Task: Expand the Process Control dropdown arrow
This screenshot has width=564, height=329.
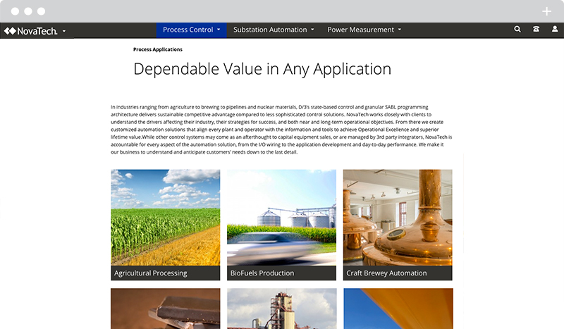Action: click(x=219, y=30)
